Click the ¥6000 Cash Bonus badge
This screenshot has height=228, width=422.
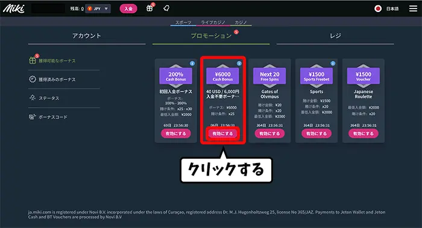(222, 76)
